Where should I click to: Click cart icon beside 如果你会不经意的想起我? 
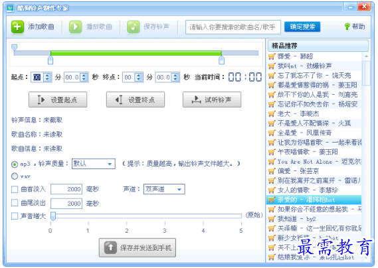pos(272,209)
